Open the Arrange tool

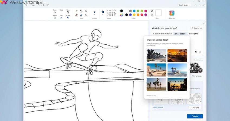coord(68,17)
